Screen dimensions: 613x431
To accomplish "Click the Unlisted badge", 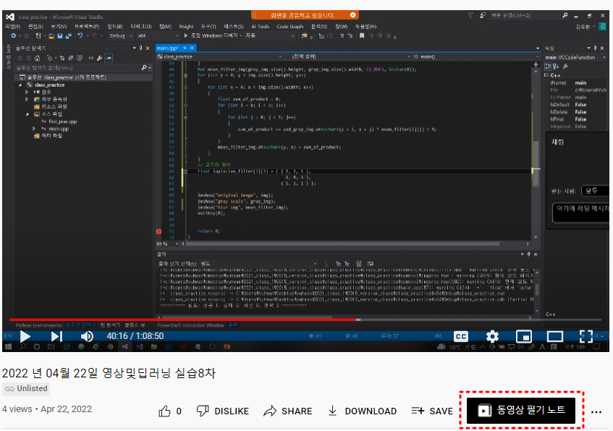I will point(26,388).
